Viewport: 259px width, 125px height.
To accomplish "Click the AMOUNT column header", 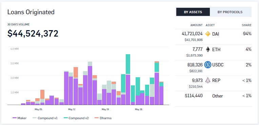I will 196,25.
